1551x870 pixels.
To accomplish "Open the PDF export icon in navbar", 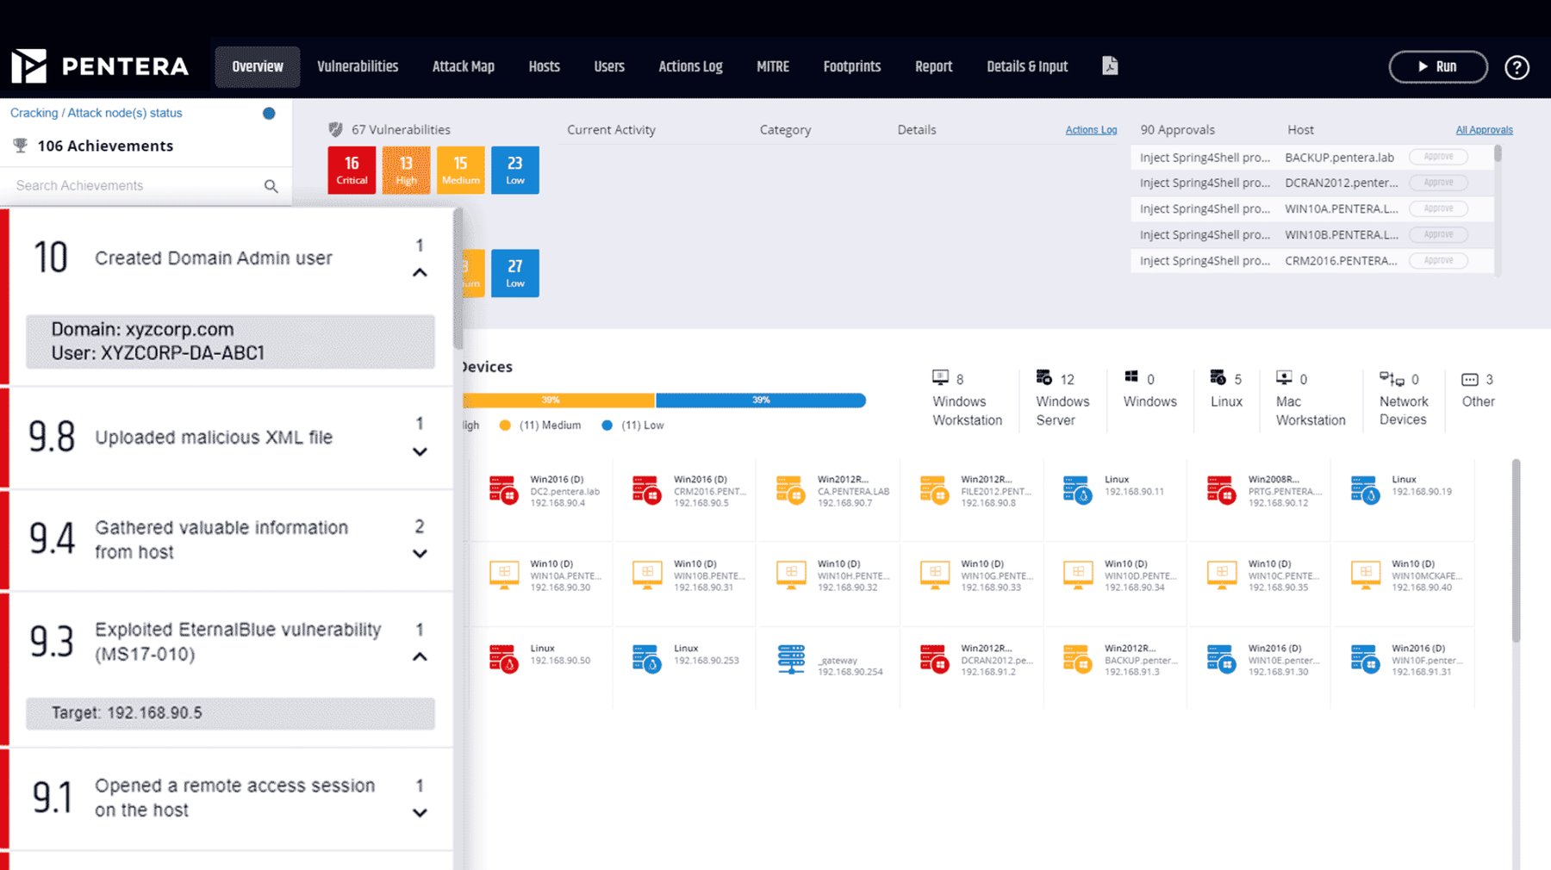I will pyautogui.click(x=1110, y=66).
